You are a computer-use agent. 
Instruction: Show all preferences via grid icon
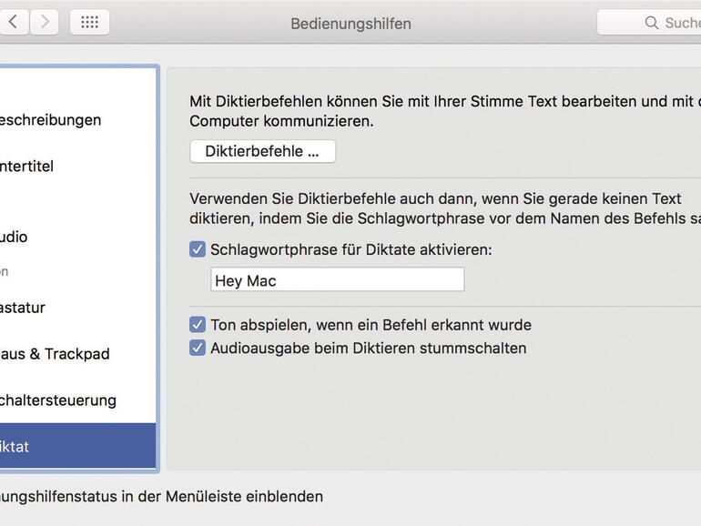(89, 22)
